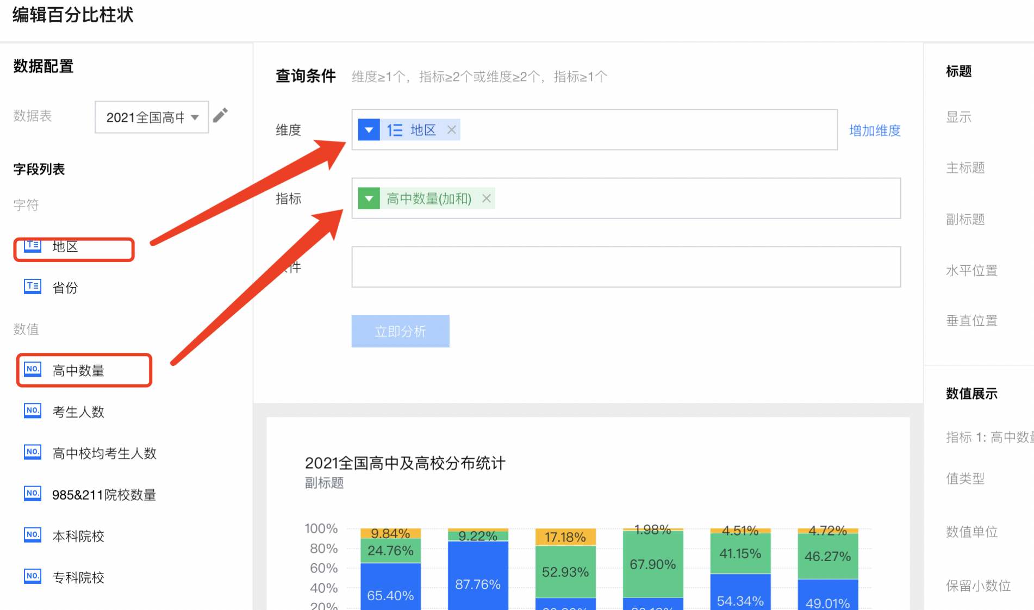Click inside the 指标 metric input box
The image size is (1034, 610).
coord(626,198)
